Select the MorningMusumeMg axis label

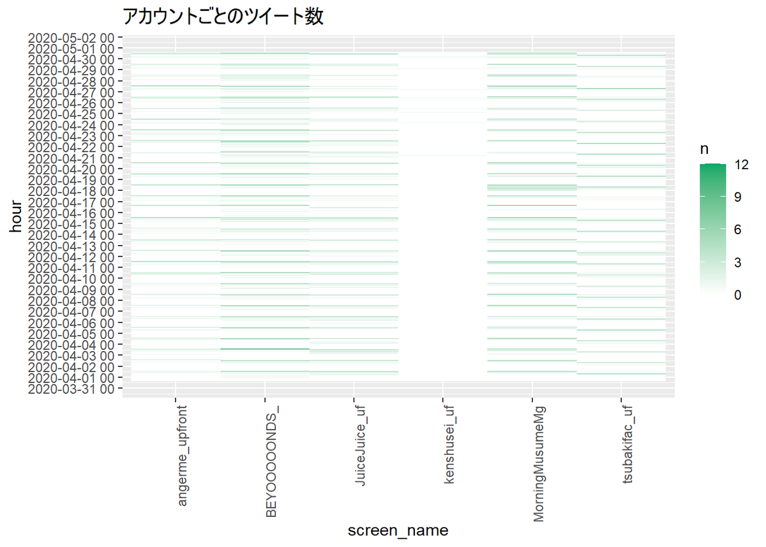coord(538,463)
